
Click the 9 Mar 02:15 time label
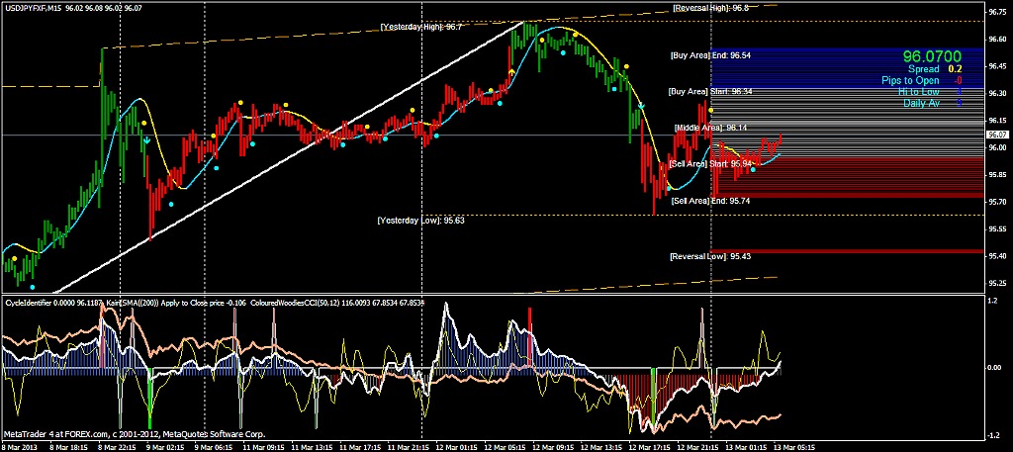(163, 447)
